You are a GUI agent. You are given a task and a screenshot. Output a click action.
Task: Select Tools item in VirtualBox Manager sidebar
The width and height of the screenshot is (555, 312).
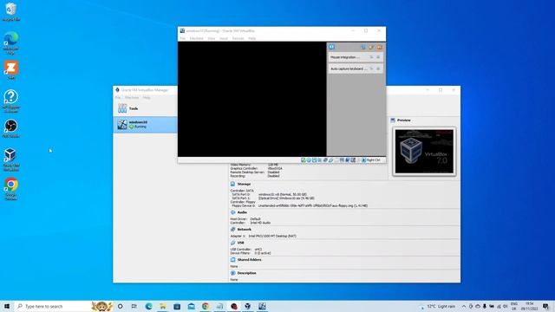coord(146,108)
